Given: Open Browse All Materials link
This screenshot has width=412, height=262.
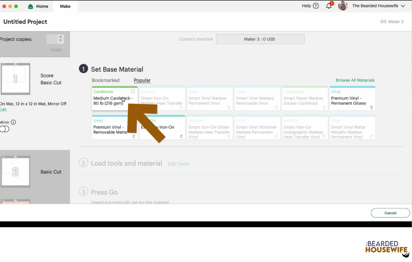Looking at the screenshot, I should [x=355, y=80].
